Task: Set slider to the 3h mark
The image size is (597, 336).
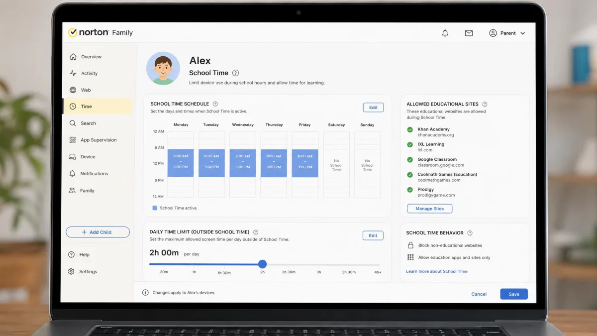Action: click(319, 266)
